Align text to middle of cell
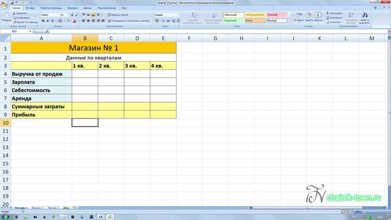391x220 pixels. [88, 15]
